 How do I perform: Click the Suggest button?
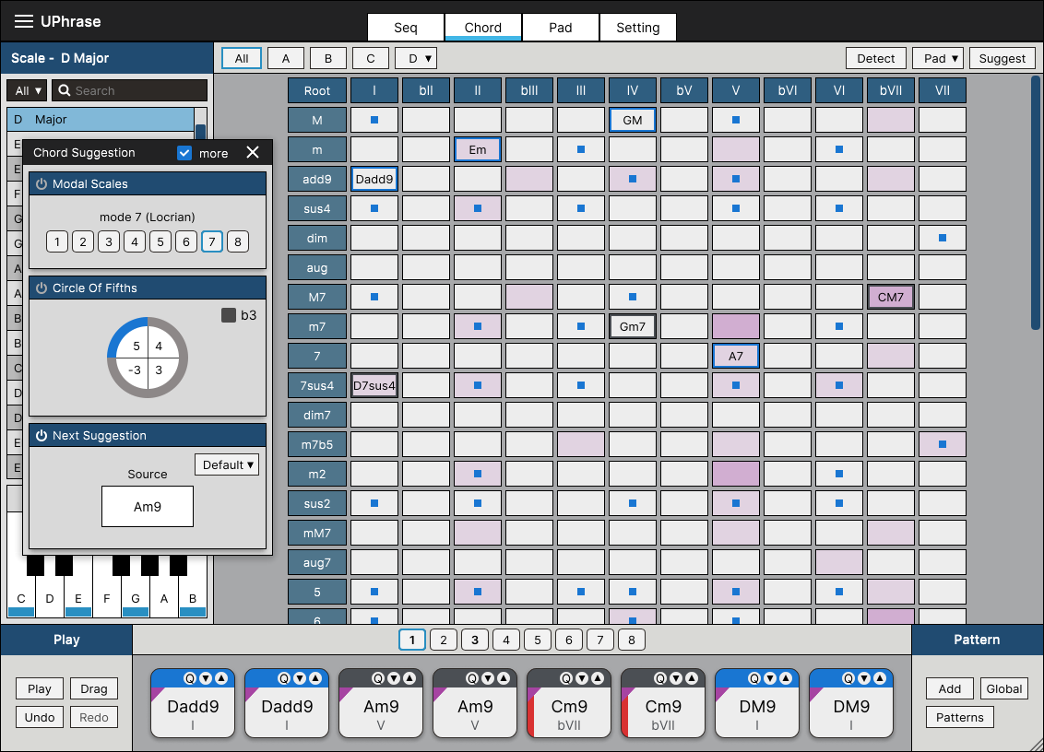pyautogui.click(x=1002, y=59)
